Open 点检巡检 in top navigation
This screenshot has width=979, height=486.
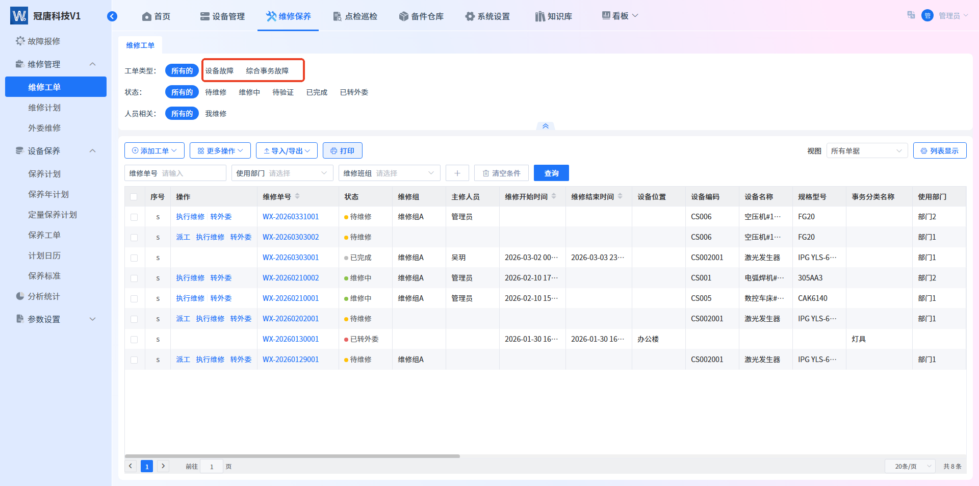point(355,16)
